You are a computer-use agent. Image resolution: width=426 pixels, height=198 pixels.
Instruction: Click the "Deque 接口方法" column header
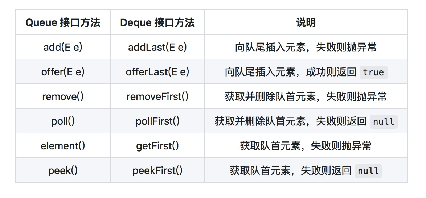tap(157, 22)
